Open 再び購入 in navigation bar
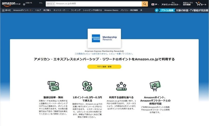 coord(47,10)
